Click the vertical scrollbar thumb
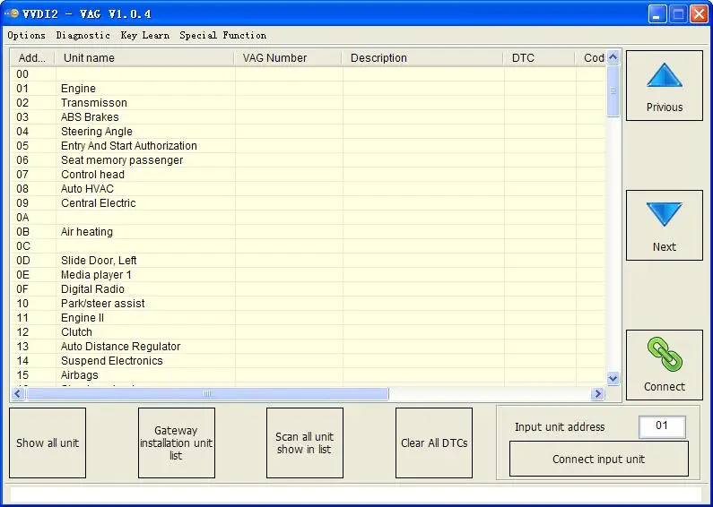Viewport: 713px width, 507px height. click(613, 90)
